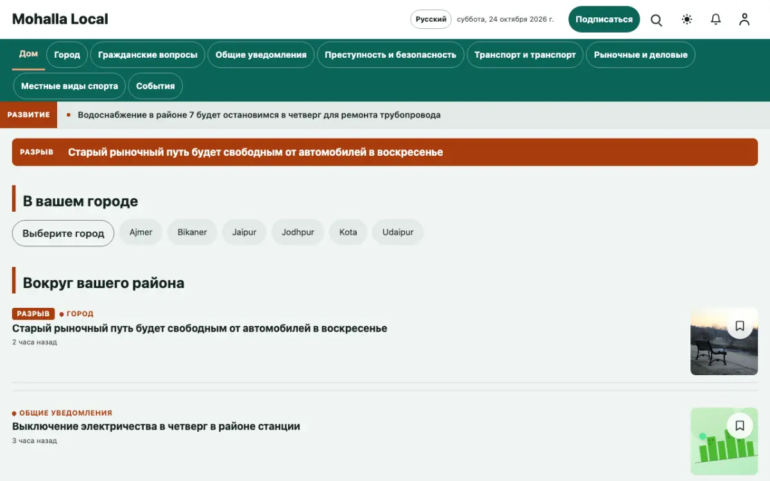Image resolution: width=770 pixels, height=481 pixels.
Task: Open the Общие уведомления nav tab
Action: tap(261, 55)
